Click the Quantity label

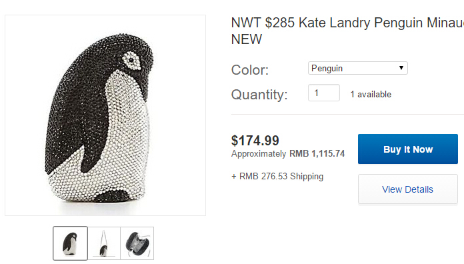(x=259, y=95)
